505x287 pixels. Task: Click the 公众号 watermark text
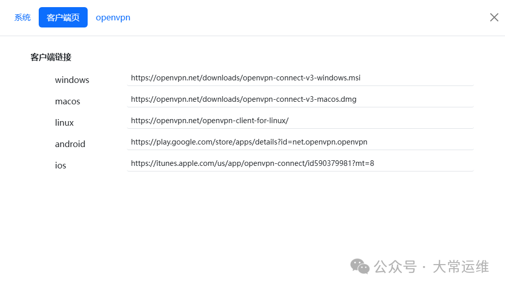[395, 267]
